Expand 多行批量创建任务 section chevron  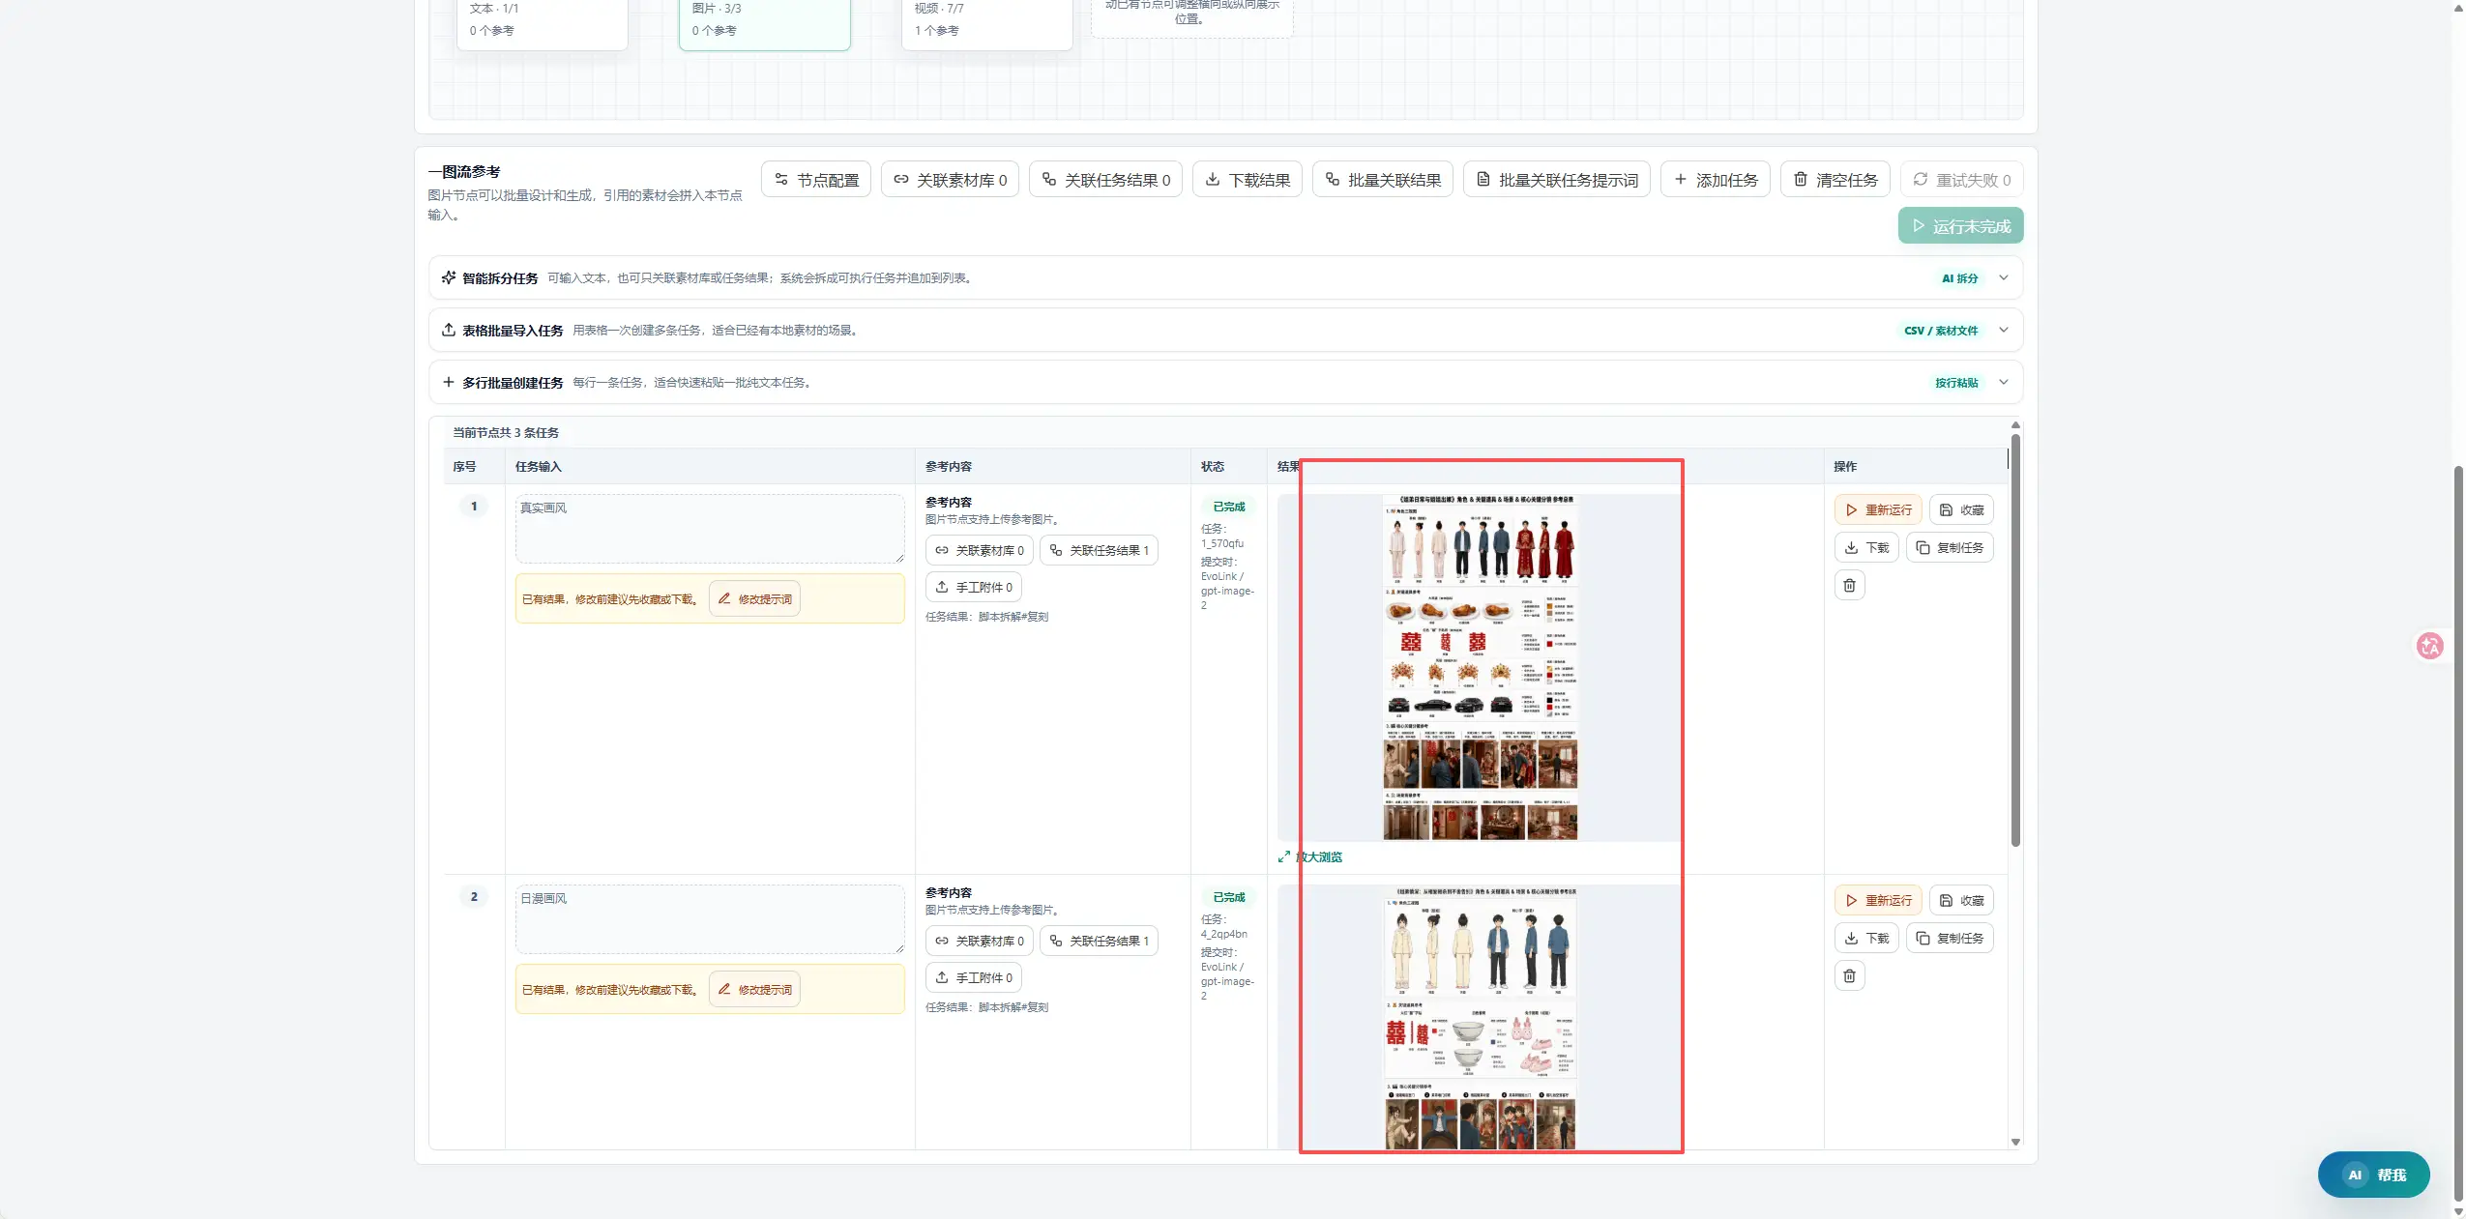point(2004,383)
